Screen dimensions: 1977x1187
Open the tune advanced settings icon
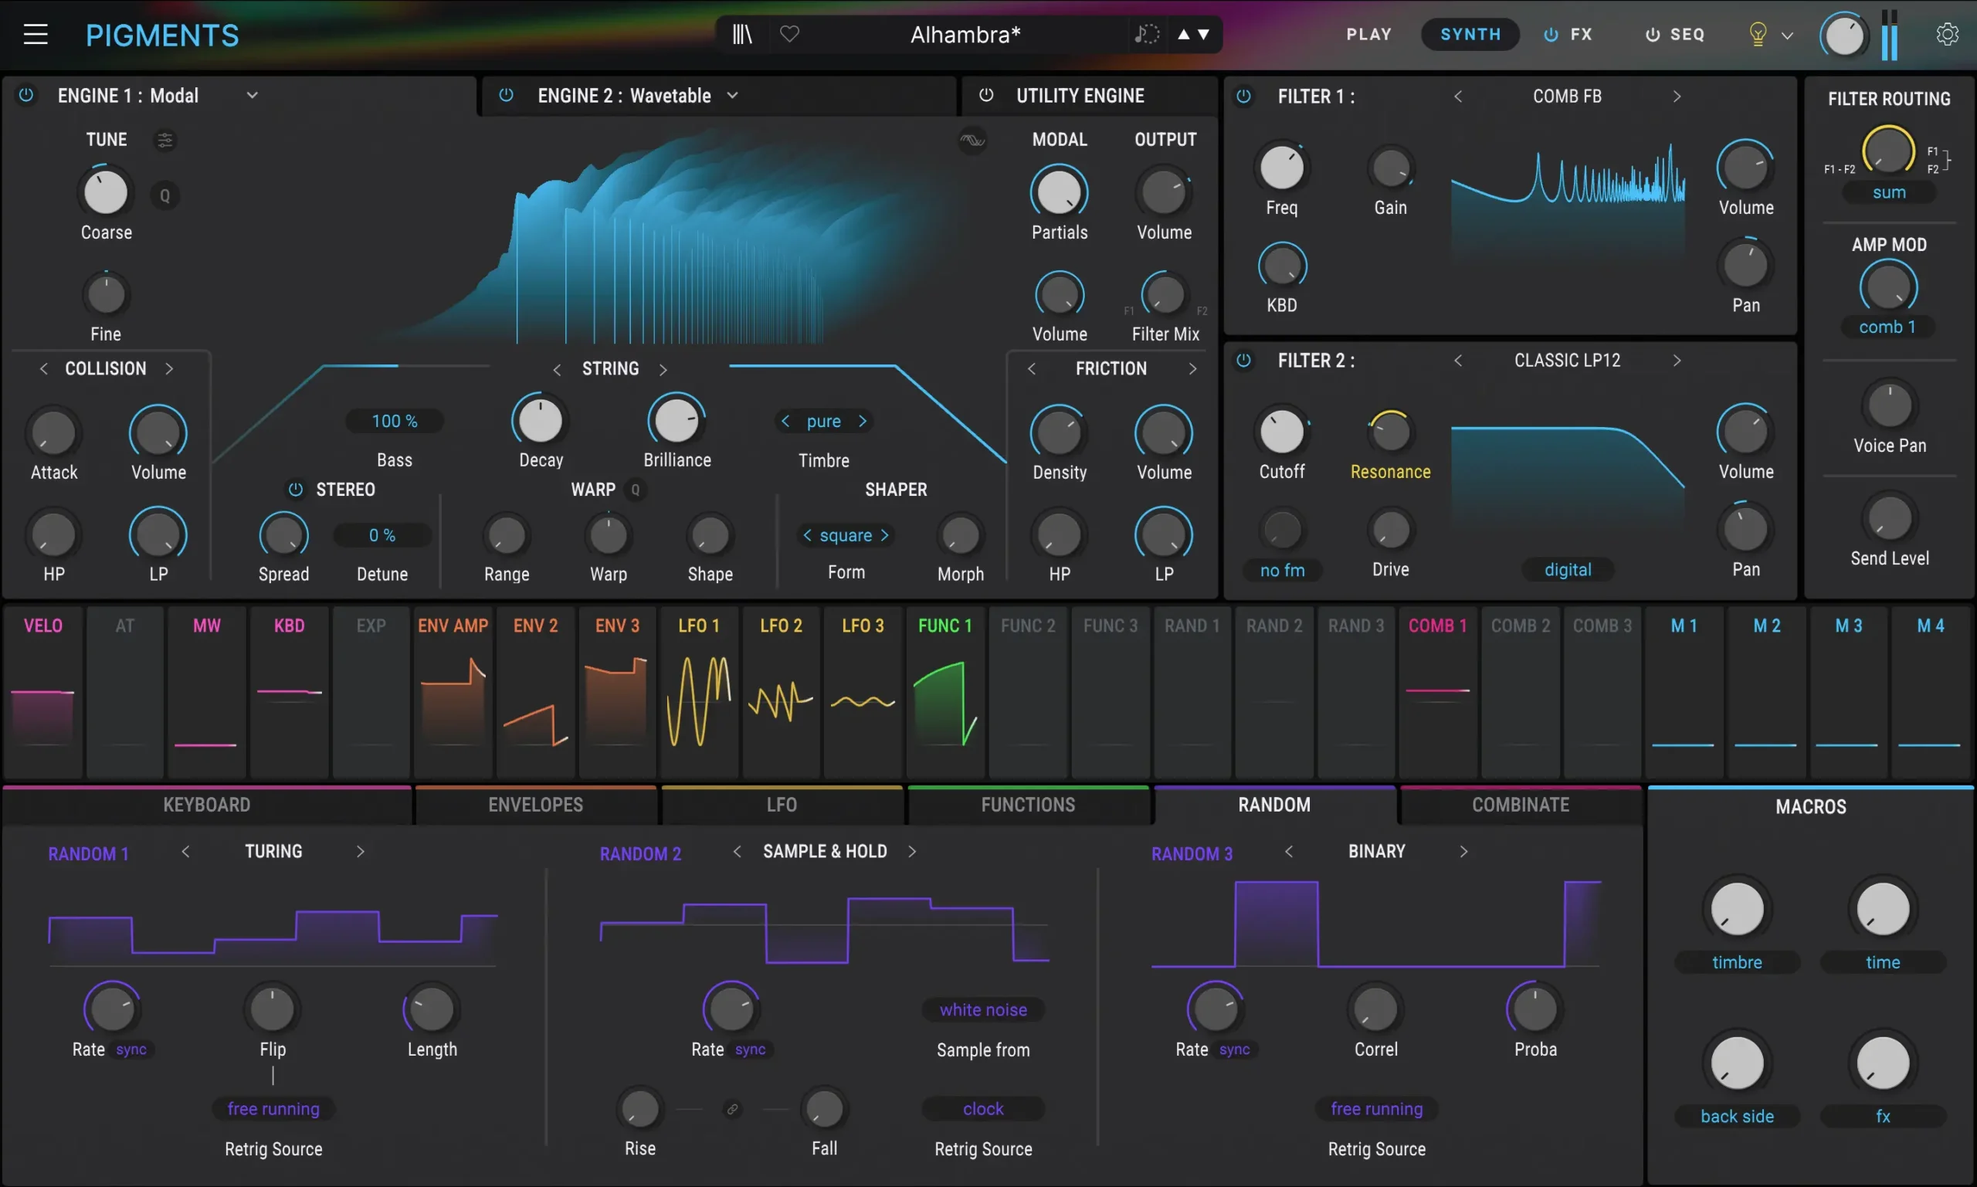tap(164, 140)
